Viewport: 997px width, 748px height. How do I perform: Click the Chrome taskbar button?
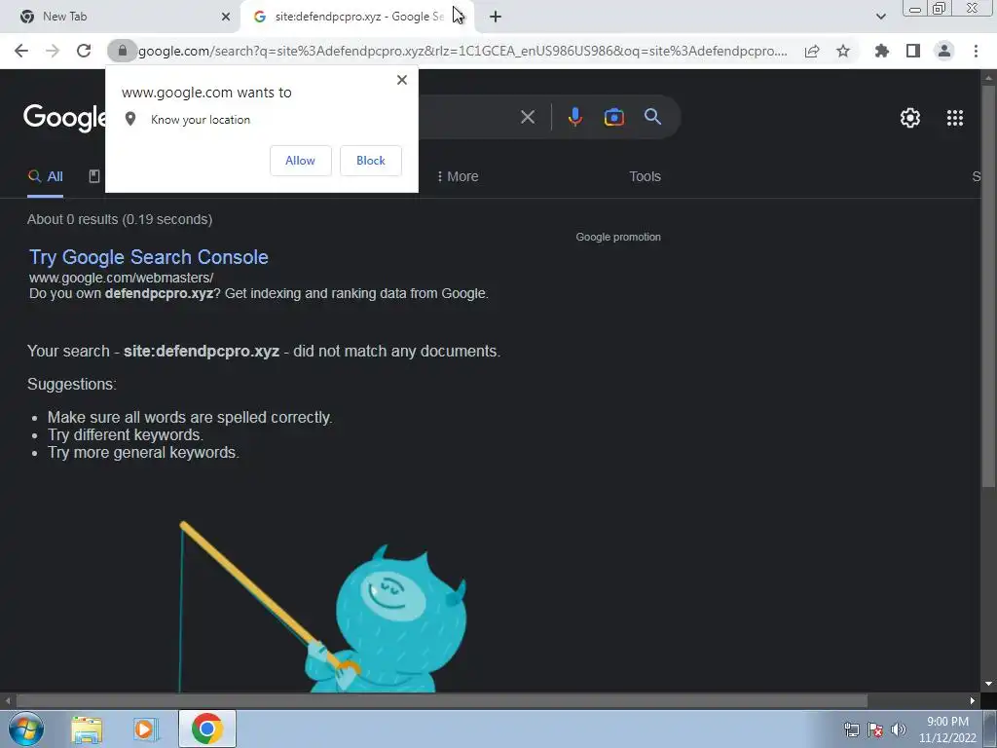207,729
